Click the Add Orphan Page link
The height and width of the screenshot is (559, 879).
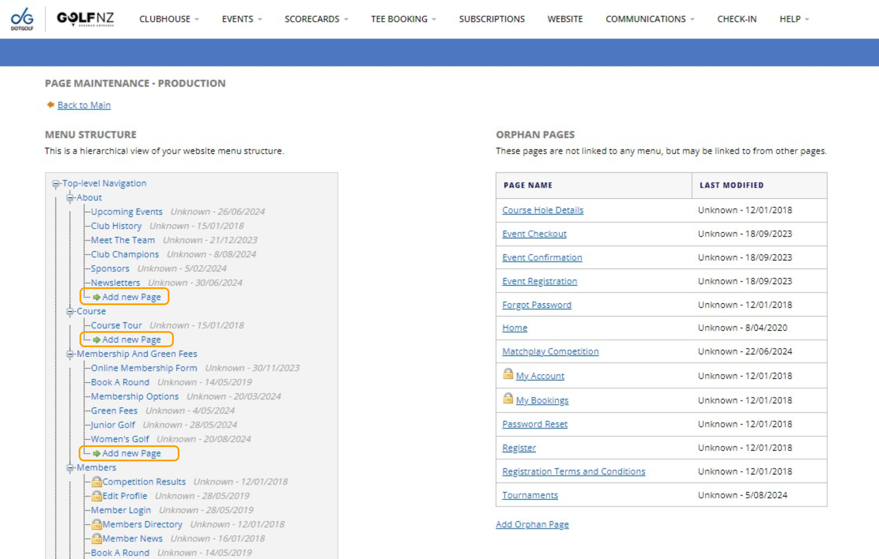(532, 524)
